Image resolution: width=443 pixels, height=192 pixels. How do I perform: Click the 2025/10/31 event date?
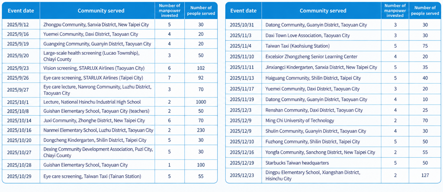pos(242,25)
